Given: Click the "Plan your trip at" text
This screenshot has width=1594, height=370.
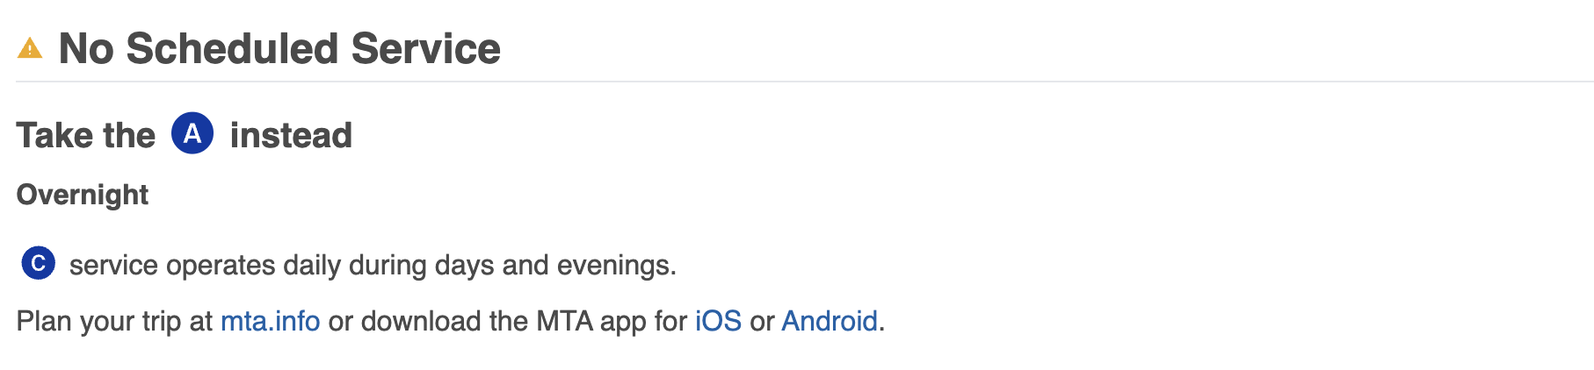Looking at the screenshot, I should [114, 321].
